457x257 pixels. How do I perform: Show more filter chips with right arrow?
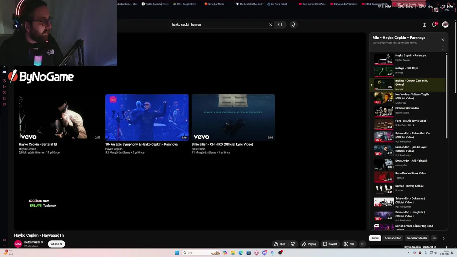coord(443,238)
